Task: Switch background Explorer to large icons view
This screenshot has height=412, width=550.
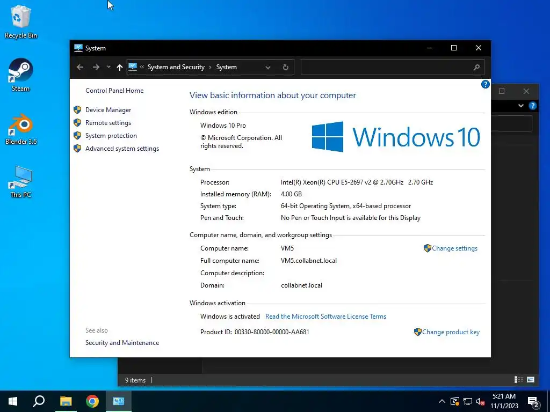Action: click(x=531, y=379)
